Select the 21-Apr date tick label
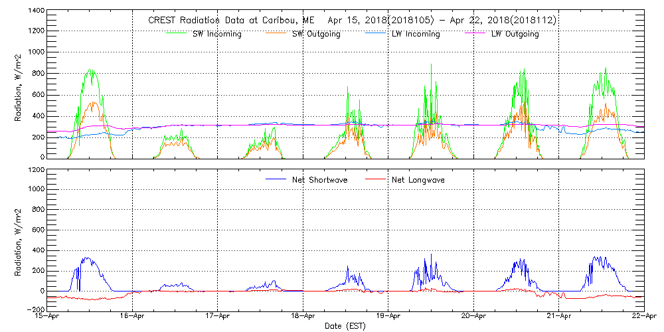The image size is (664, 332). coord(559,316)
